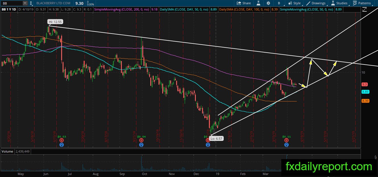Click the $0.11 earnings value label
This screenshot has width=378, height=177.
click(x=287, y=137)
